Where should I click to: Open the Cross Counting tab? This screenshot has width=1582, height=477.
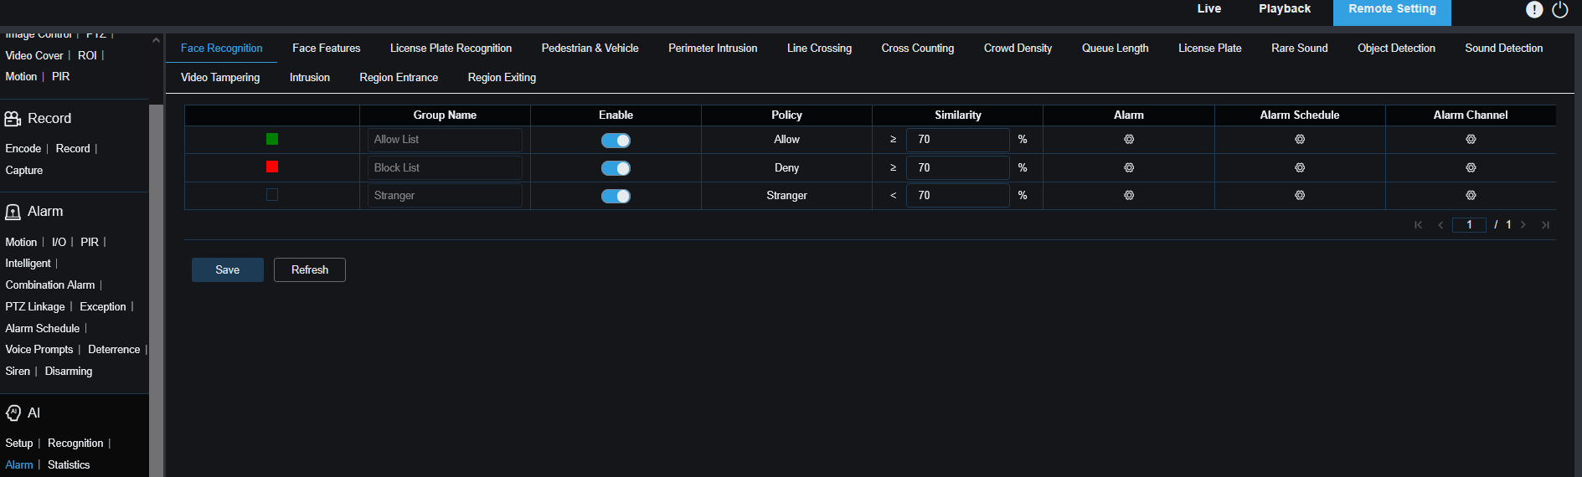click(x=918, y=49)
